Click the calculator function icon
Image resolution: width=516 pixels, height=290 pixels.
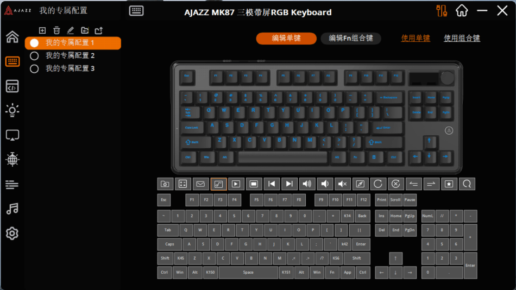tap(183, 184)
